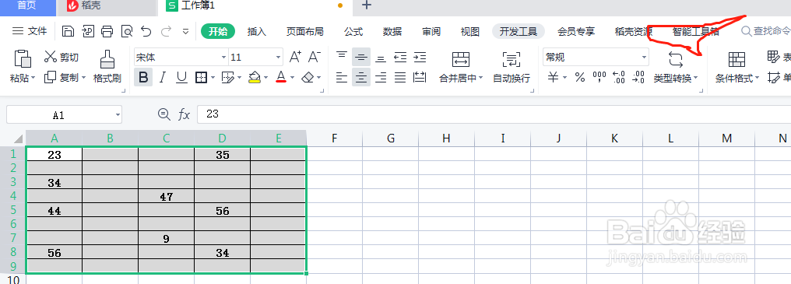This screenshot has height=284, width=791.
Task: Expand Merge and Center (合并居中) dropdown
Action: [481, 78]
